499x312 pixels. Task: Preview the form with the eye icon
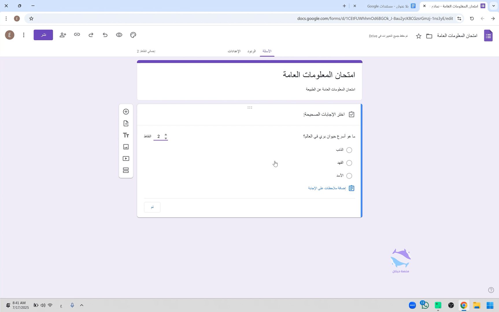click(x=119, y=35)
